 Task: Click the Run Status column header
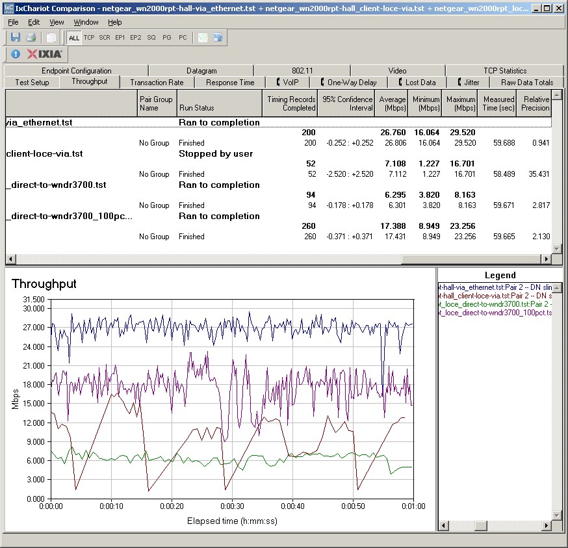click(220, 103)
